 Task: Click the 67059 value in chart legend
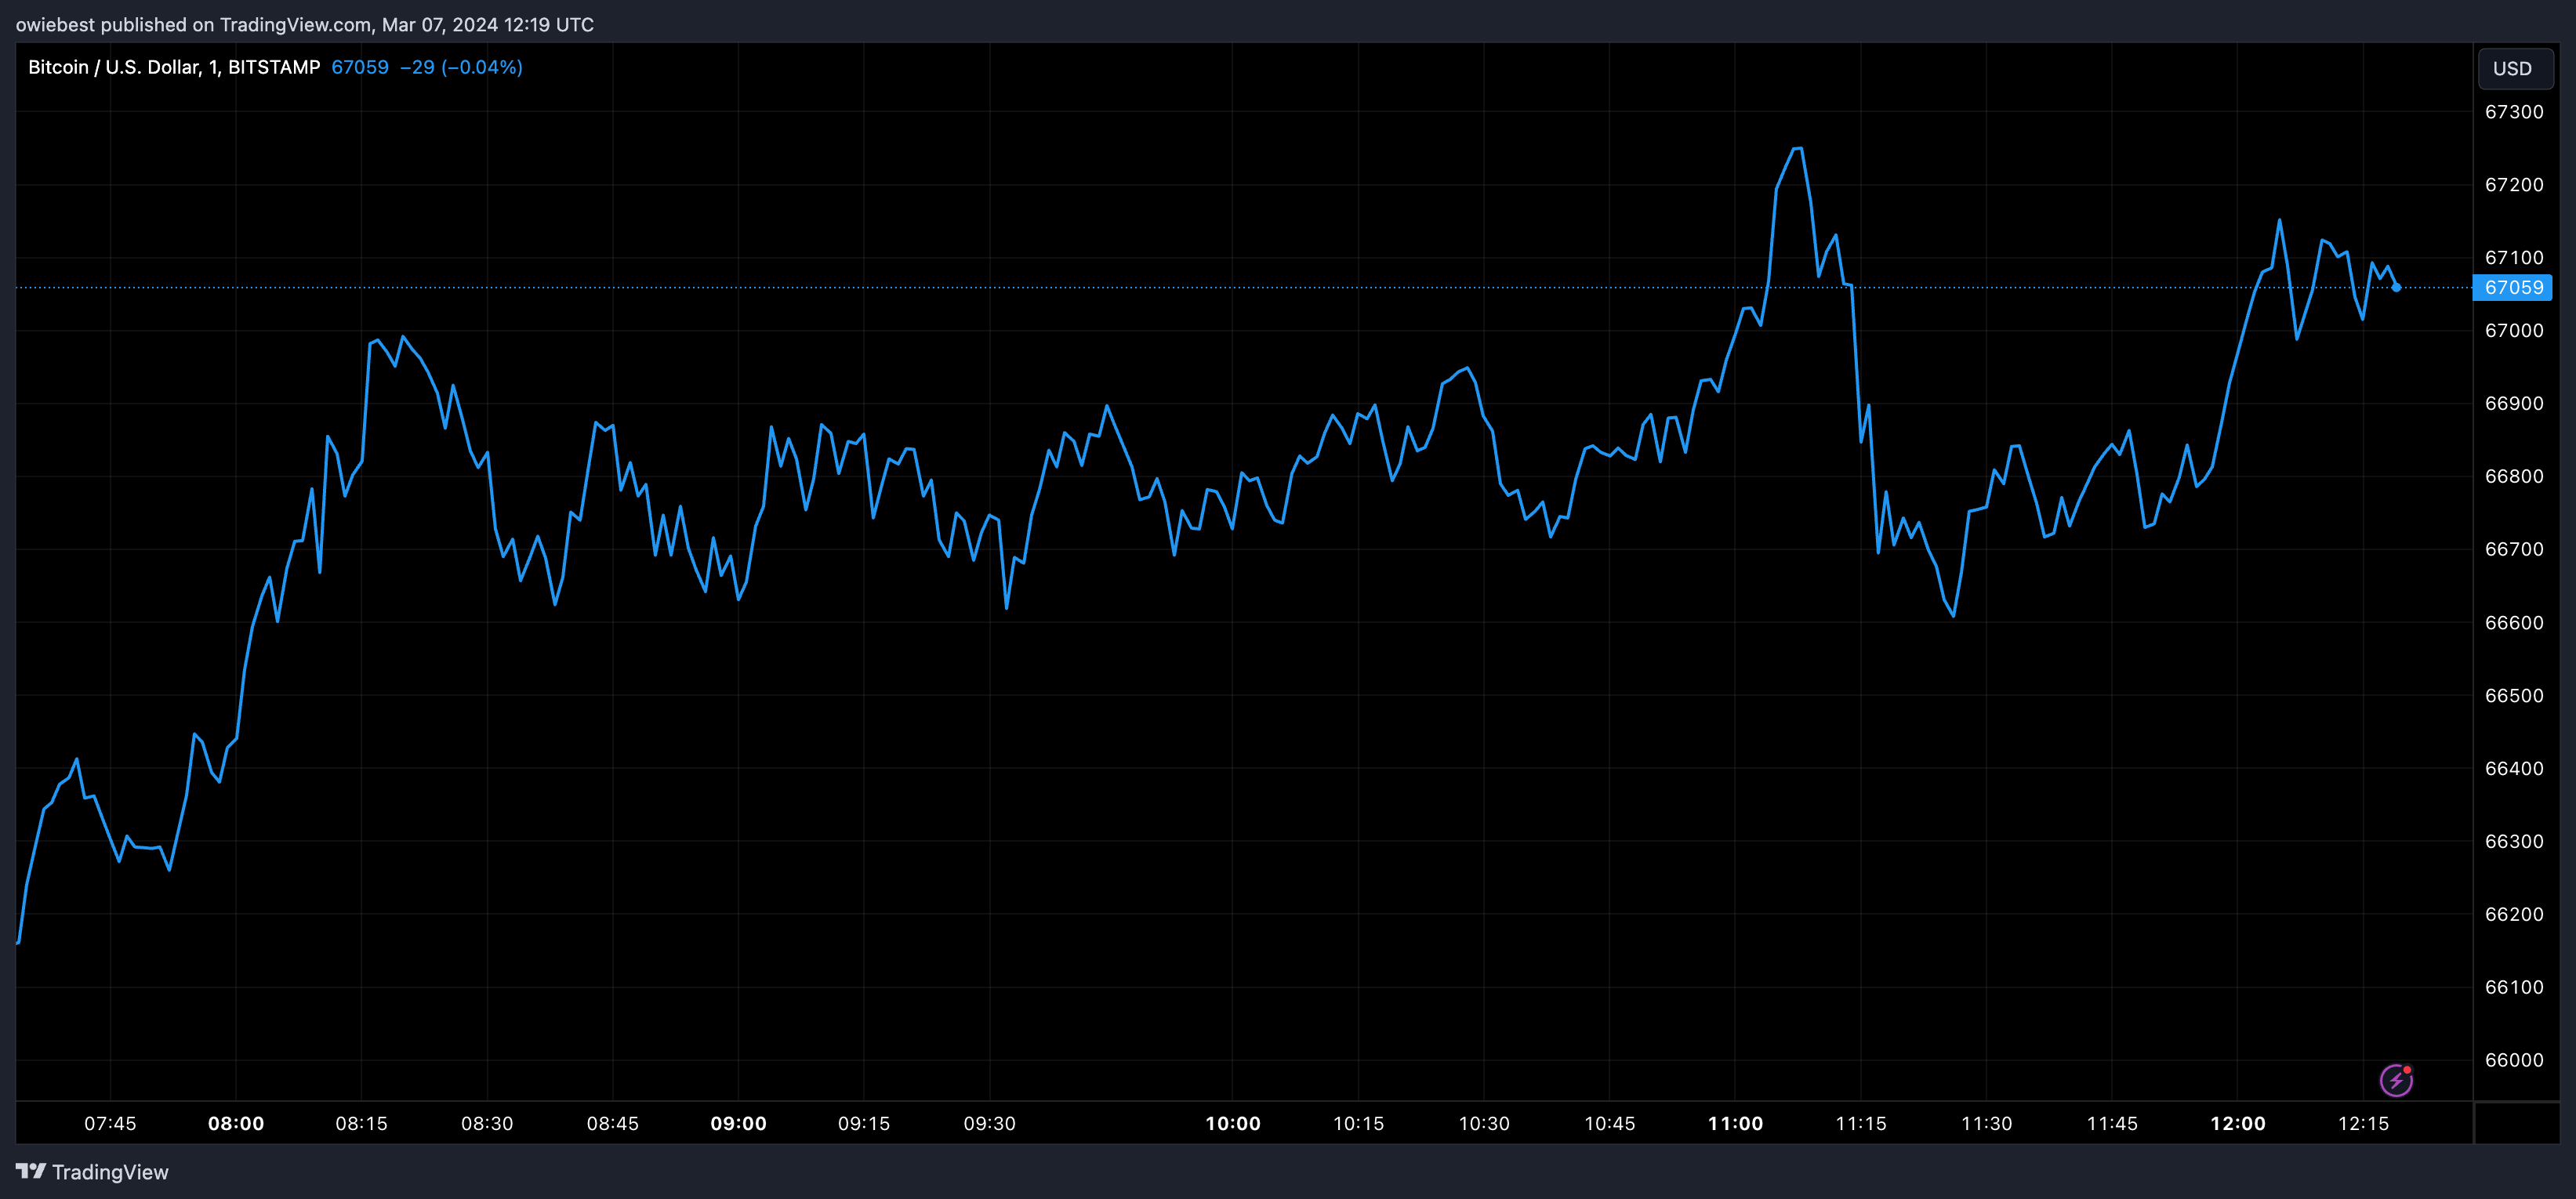[360, 67]
